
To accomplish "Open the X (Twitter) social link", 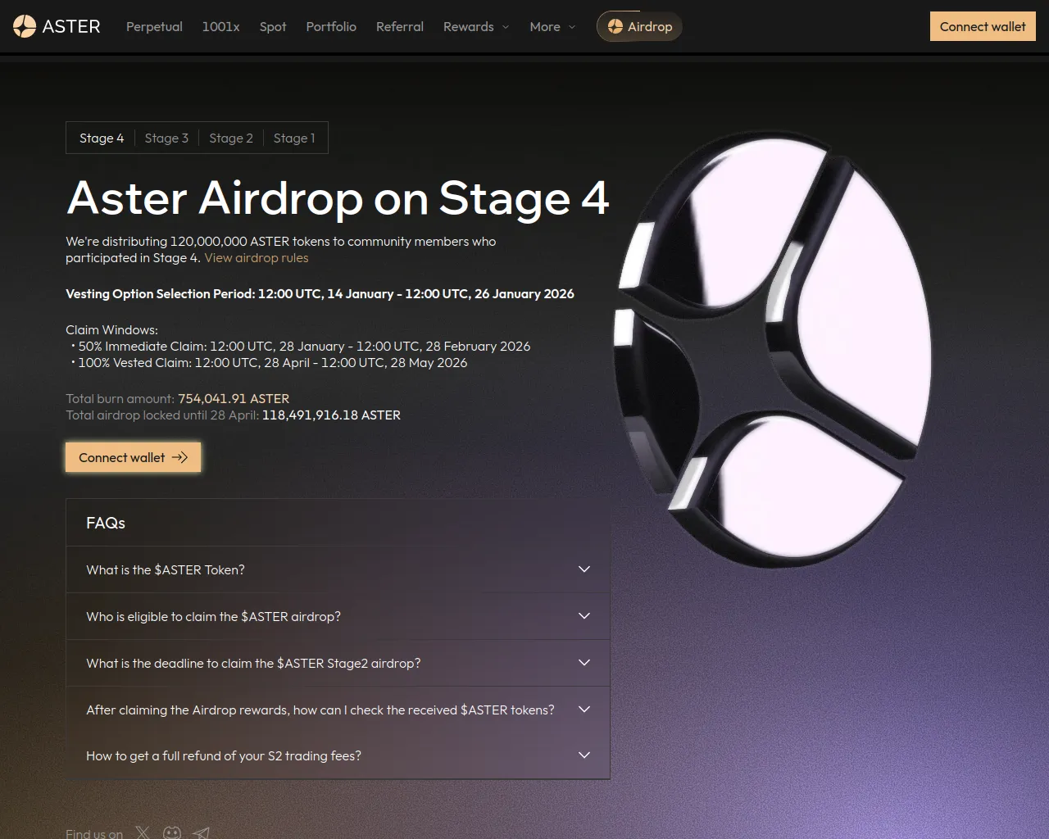I will (143, 832).
